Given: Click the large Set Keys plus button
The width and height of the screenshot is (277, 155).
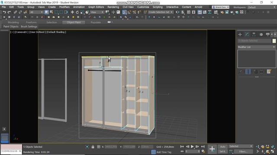Looking at the screenshot, I should tap(212, 149).
